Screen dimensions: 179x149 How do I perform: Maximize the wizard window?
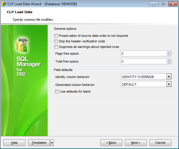coord(163,4)
